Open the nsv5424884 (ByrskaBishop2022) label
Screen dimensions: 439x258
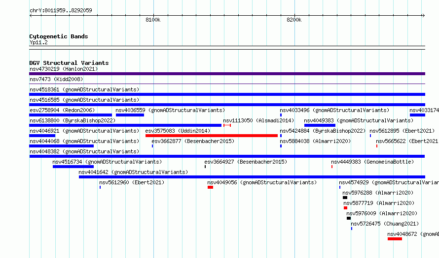coord(323,131)
